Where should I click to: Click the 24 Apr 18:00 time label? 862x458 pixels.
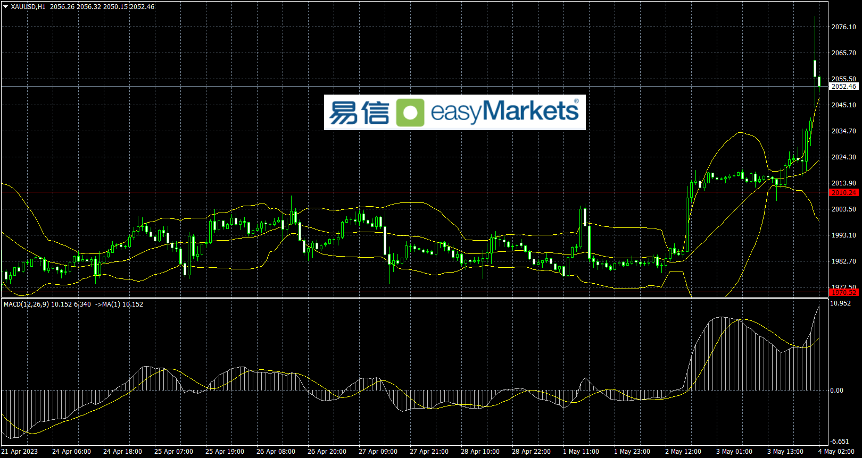pos(122,452)
